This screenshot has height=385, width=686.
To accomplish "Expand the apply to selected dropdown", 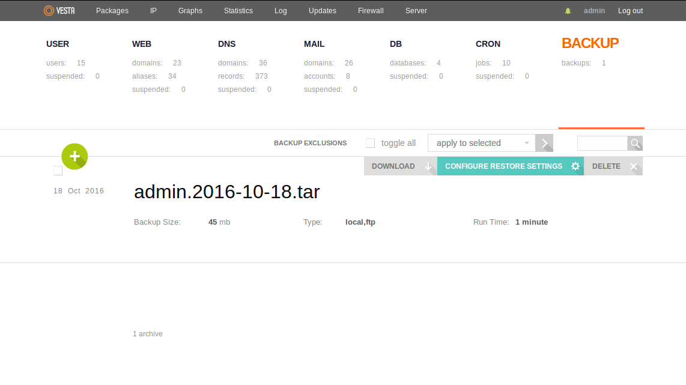I will tap(481, 143).
